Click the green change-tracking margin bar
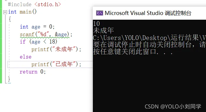 point(1,42)
